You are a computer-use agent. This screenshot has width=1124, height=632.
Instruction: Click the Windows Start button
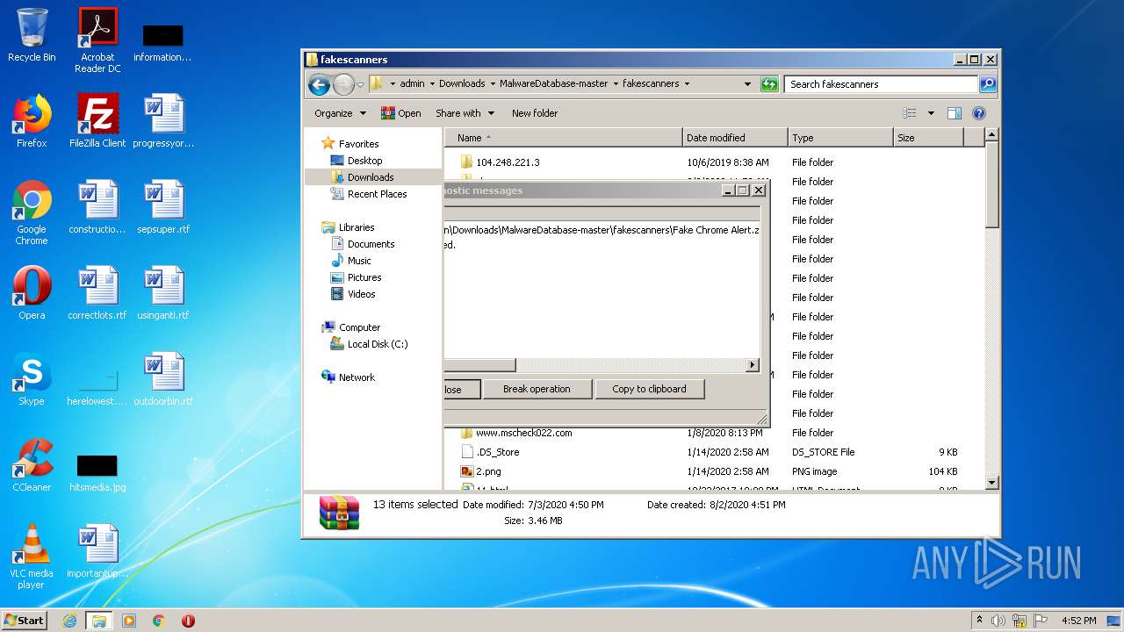[x=25, y=621]
